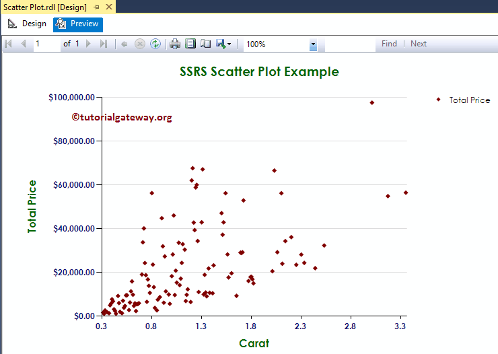Click the Find link
The image size is (498, 354).
click(389, 44)
